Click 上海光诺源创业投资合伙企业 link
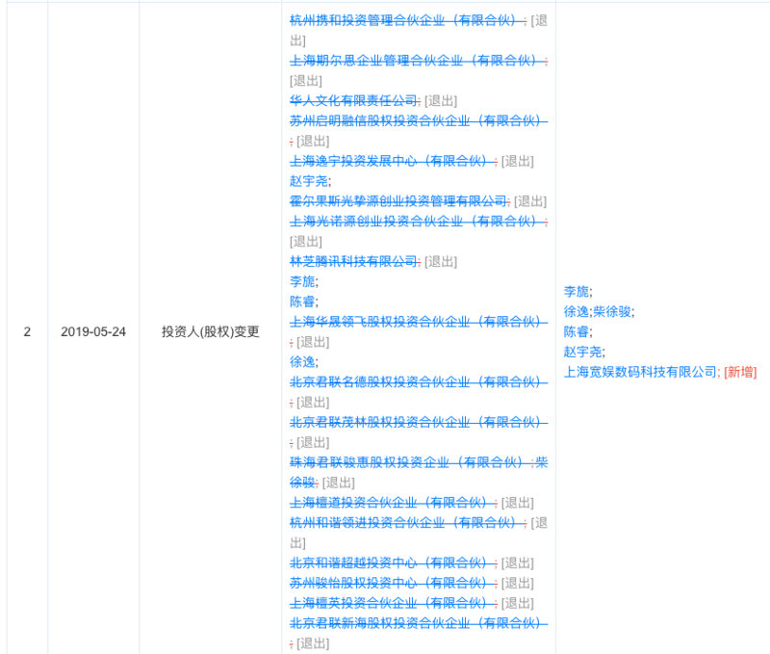 click(x=418, y=222)
